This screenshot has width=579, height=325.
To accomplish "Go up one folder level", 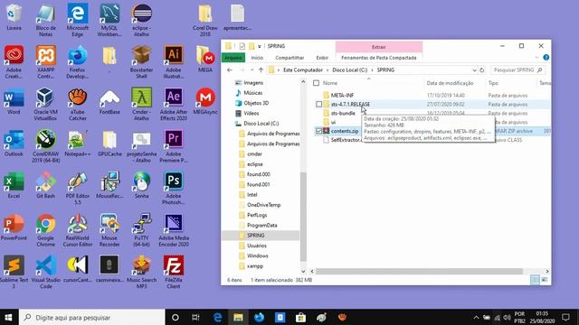I will [x=261, y=70].
